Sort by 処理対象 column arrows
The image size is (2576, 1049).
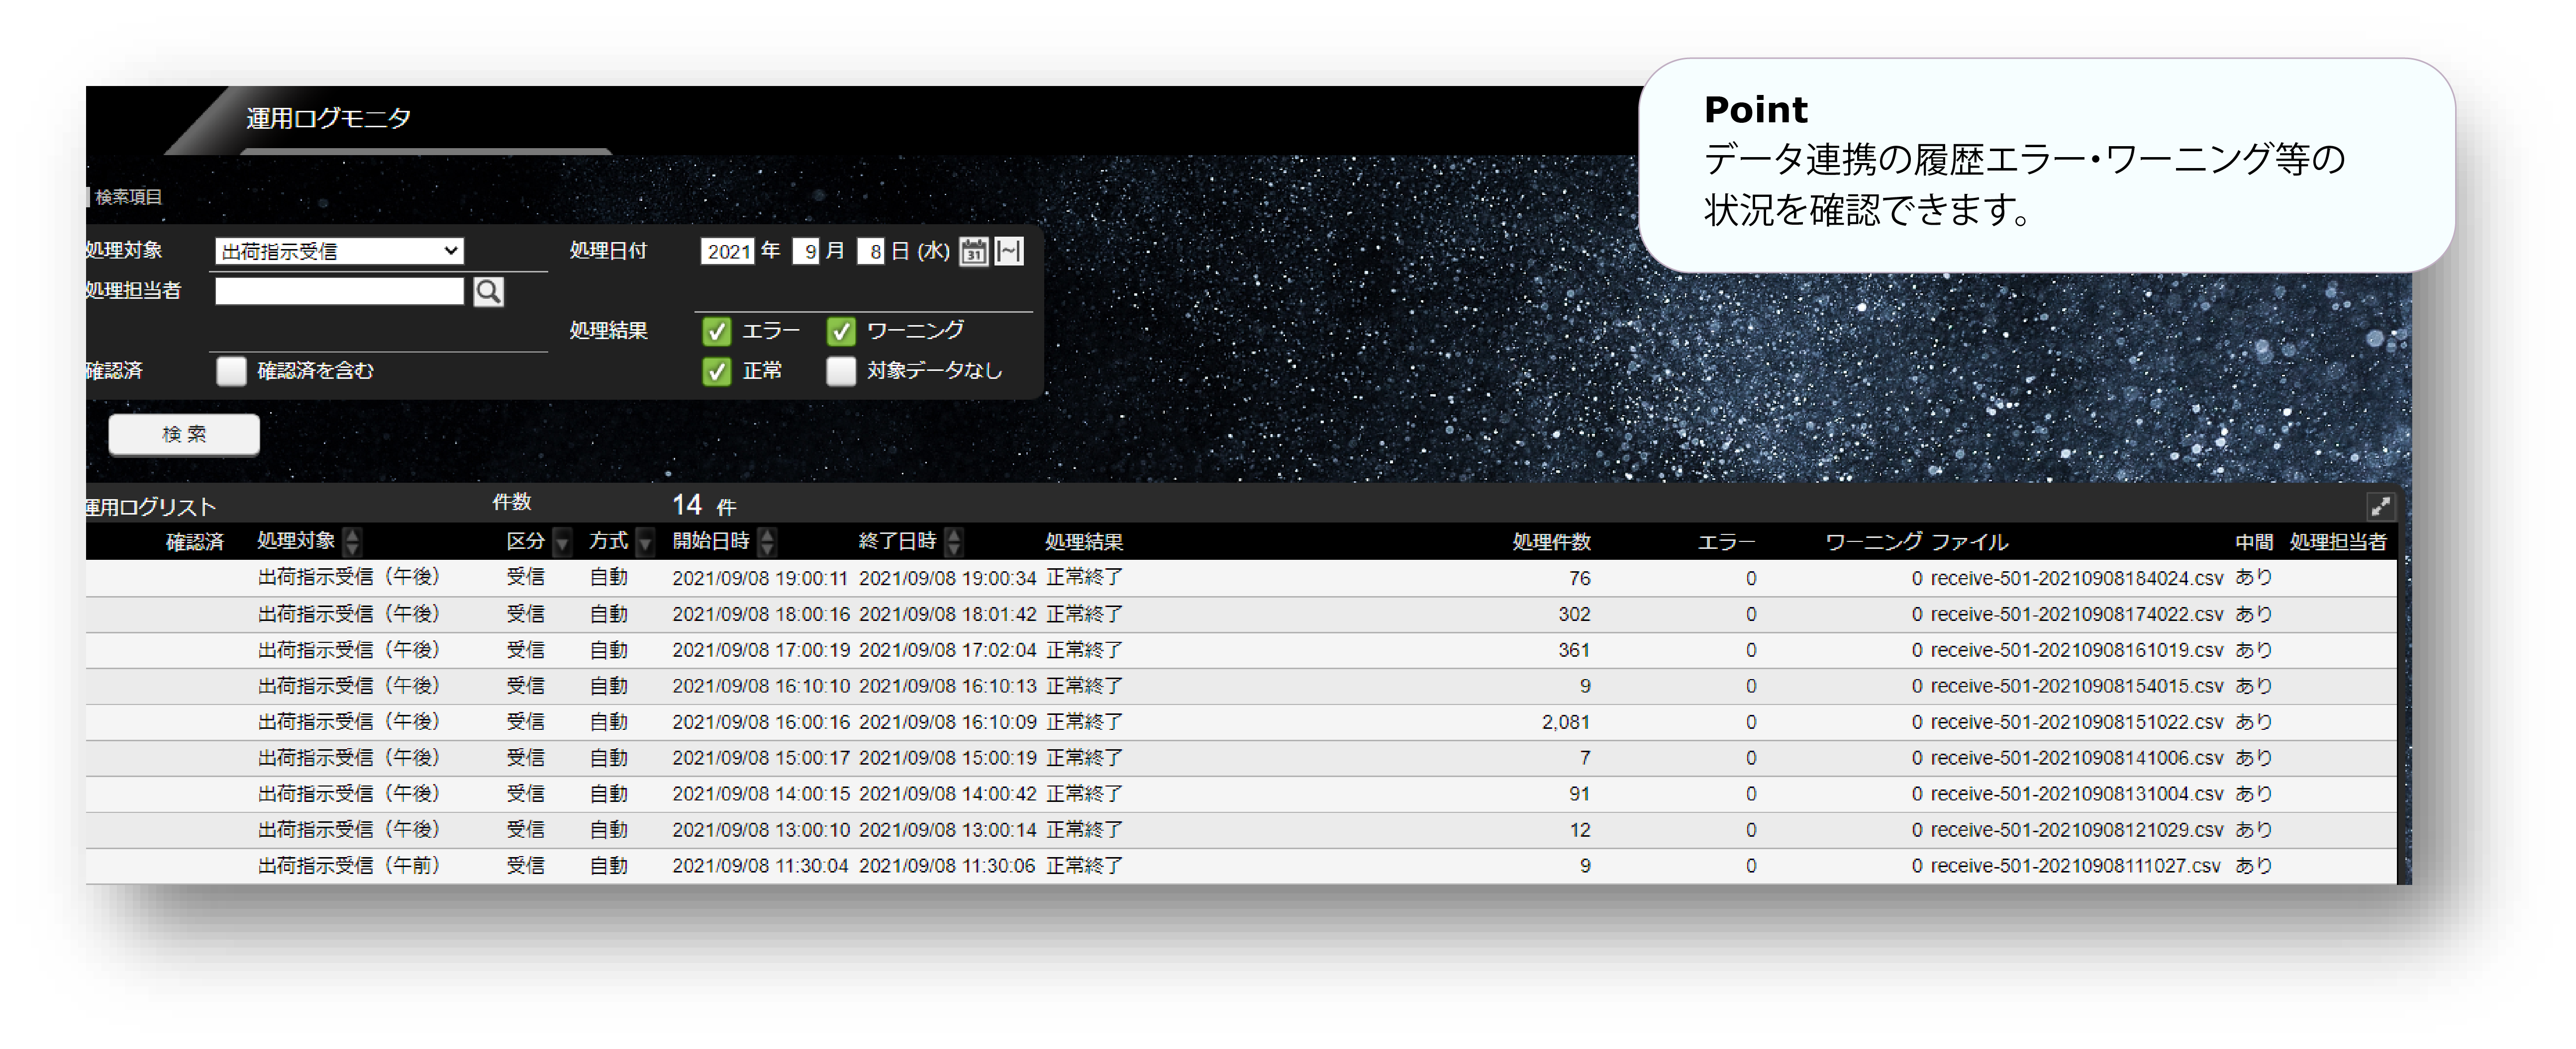(352, 541)
